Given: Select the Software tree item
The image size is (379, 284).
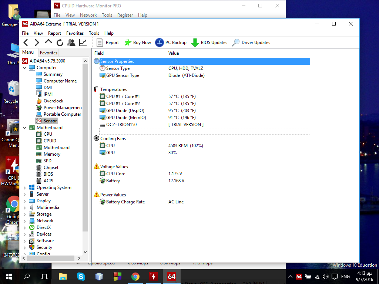Looking at the screenshot, I should point(45,241).
